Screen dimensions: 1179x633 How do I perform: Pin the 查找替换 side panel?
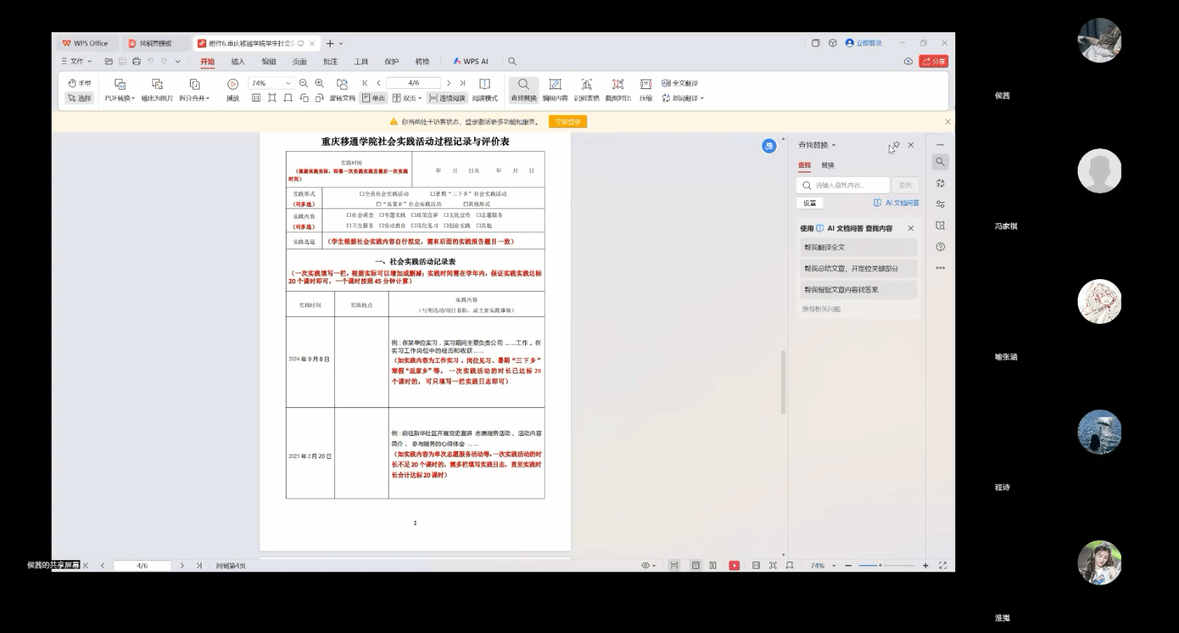(894, 145)
